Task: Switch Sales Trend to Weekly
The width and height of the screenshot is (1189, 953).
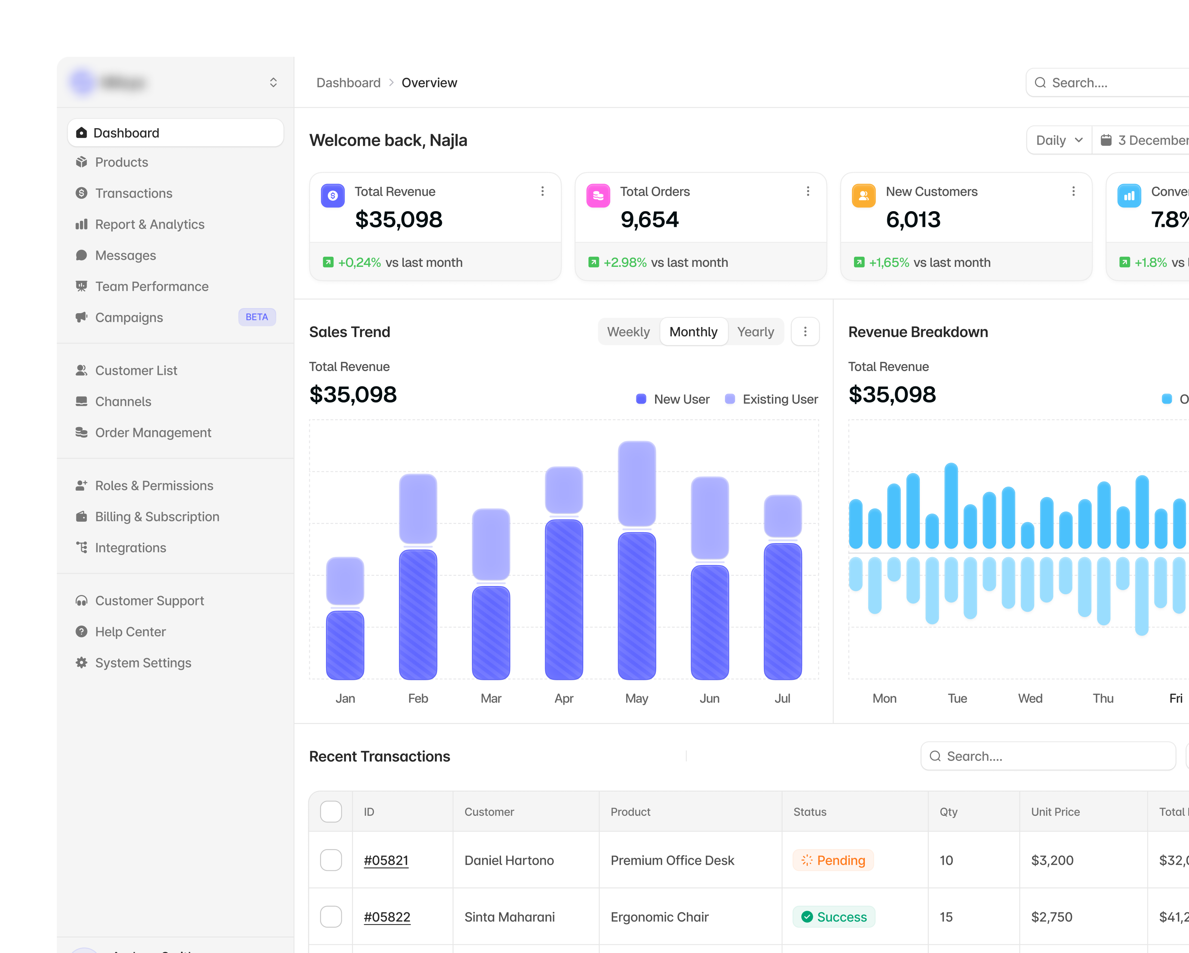Action: (629, 332)
